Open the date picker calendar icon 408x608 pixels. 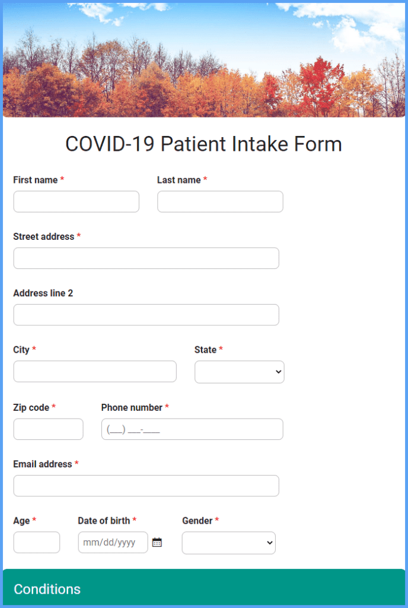pyautogui.click(x=157, y=542)
